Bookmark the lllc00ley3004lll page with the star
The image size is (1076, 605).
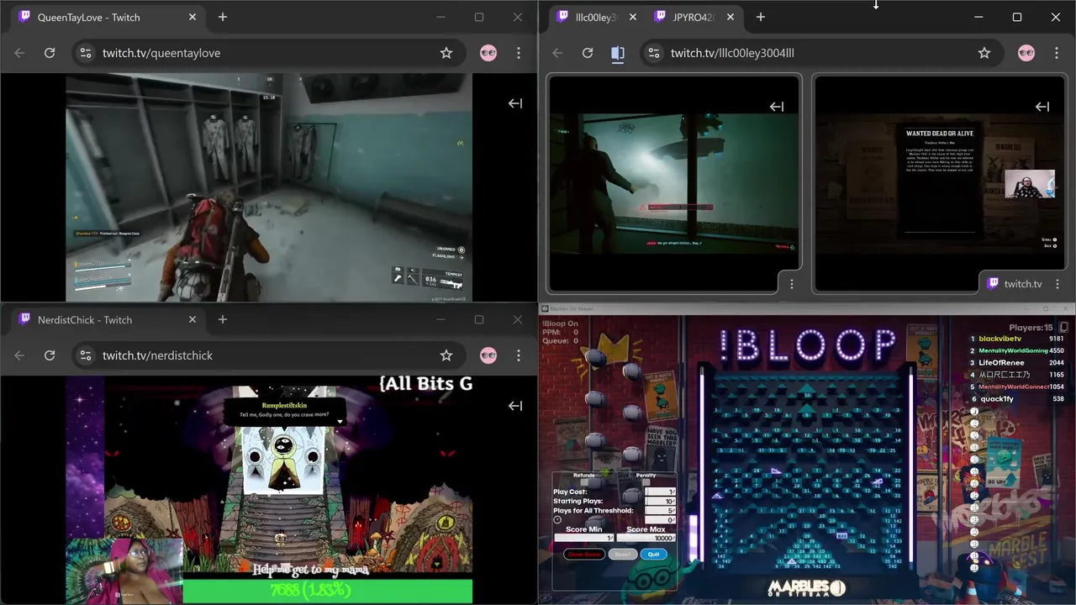(984, 53)
